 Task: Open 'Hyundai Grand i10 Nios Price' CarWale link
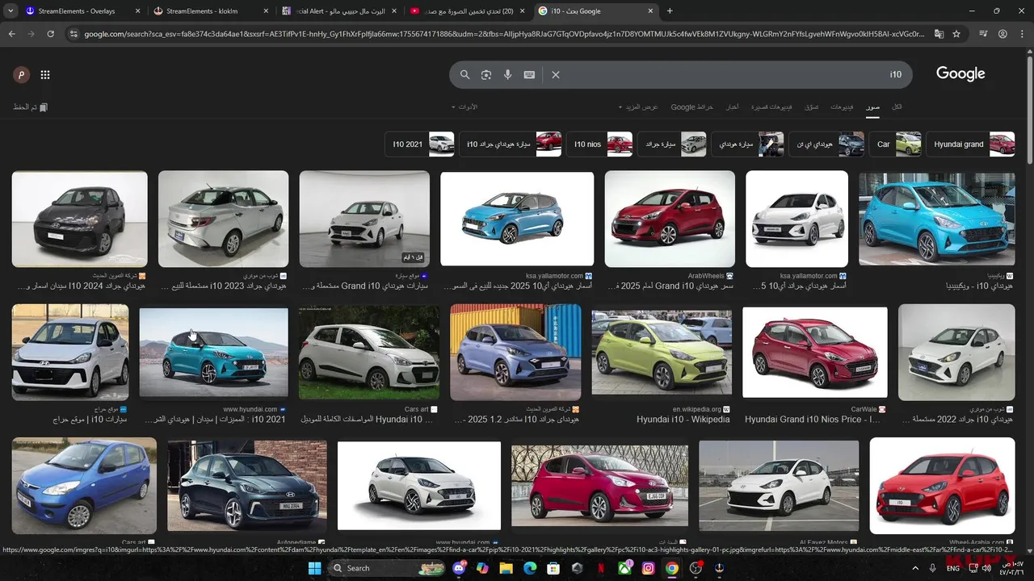point(813,420)
